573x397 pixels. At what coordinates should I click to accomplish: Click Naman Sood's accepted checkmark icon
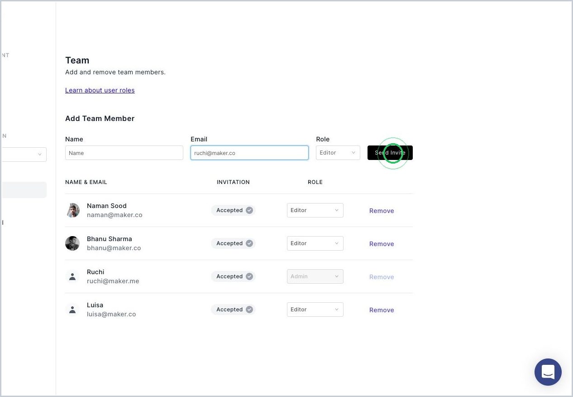click(249, 210)
